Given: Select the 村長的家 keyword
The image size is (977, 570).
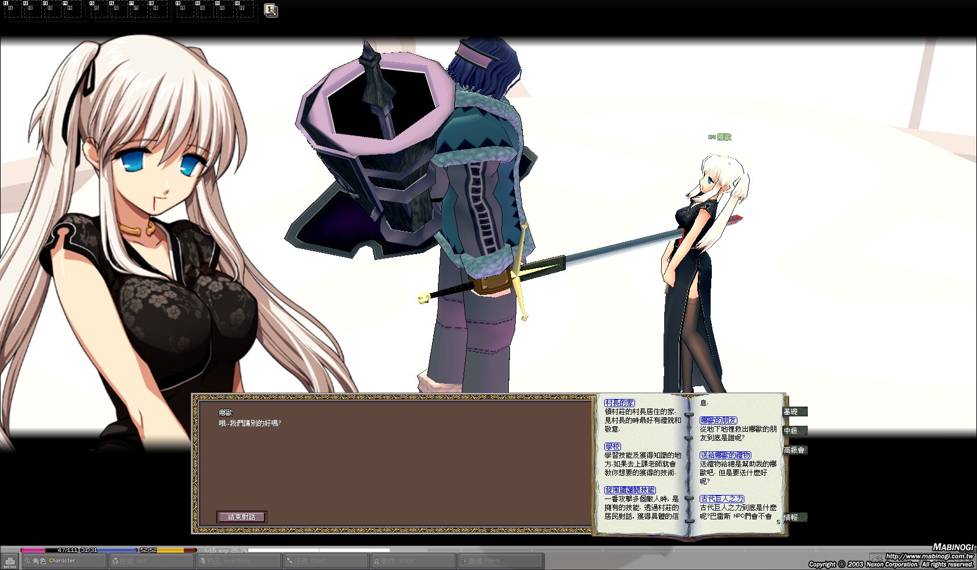Looking at the screenshot, I should (619, 403).
